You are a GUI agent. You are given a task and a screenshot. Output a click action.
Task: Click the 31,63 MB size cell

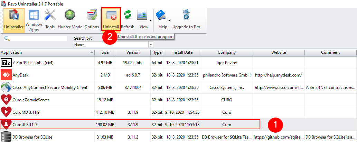click(105, 137)
